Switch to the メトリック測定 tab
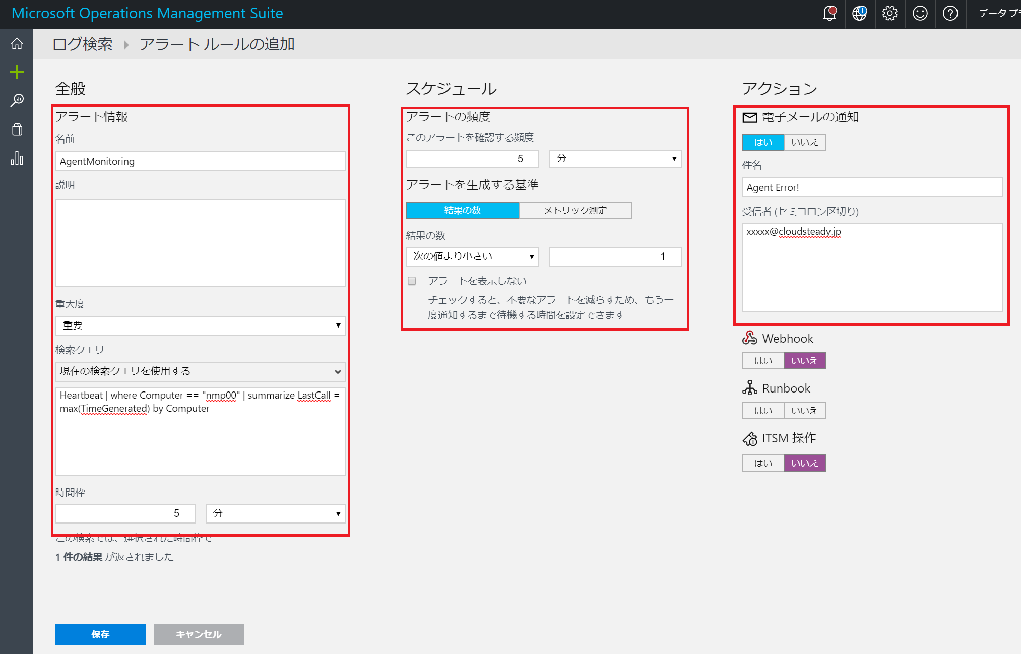This screenshot has width=1021, height=654. [x=575, y=210]
